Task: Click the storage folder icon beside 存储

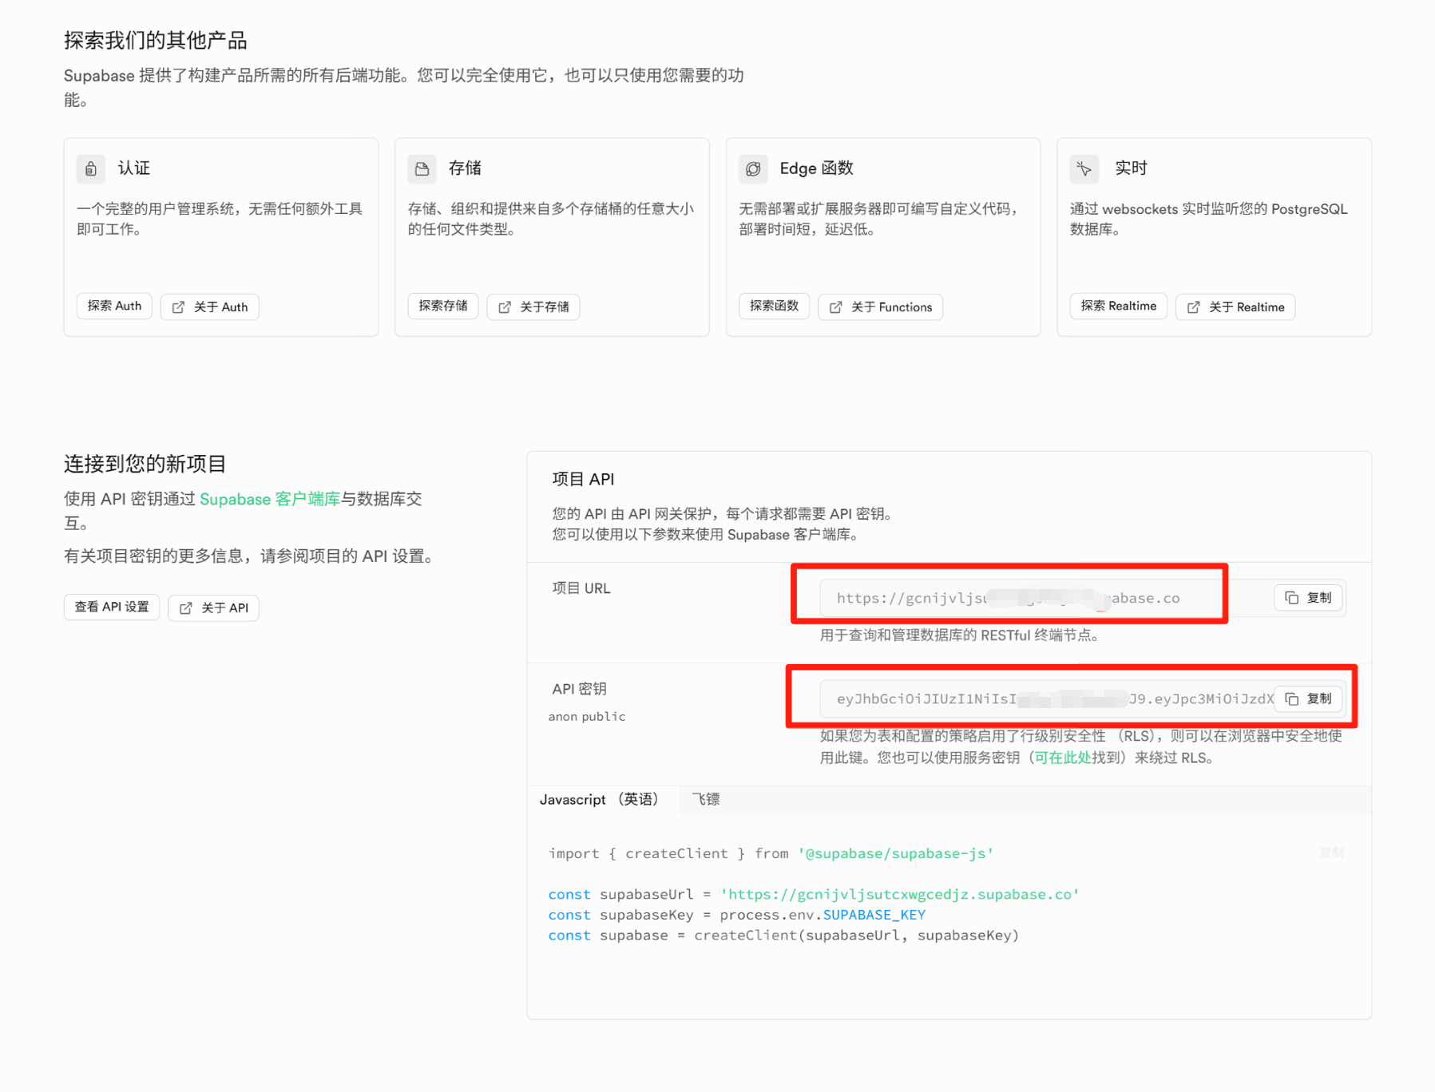Action: (x=422, y=168)
